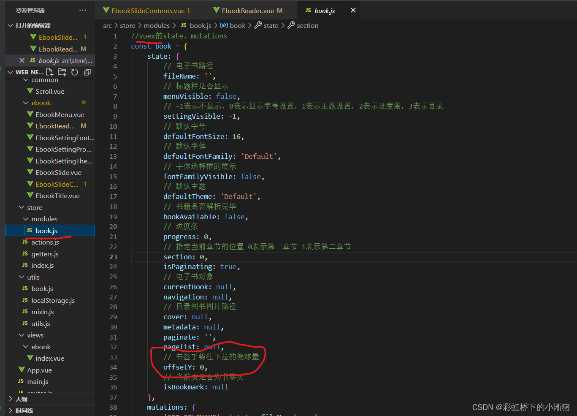The width and height of the screenshot is (577, 416).
Task: Collapse the store folder
Action: point(22,207)
